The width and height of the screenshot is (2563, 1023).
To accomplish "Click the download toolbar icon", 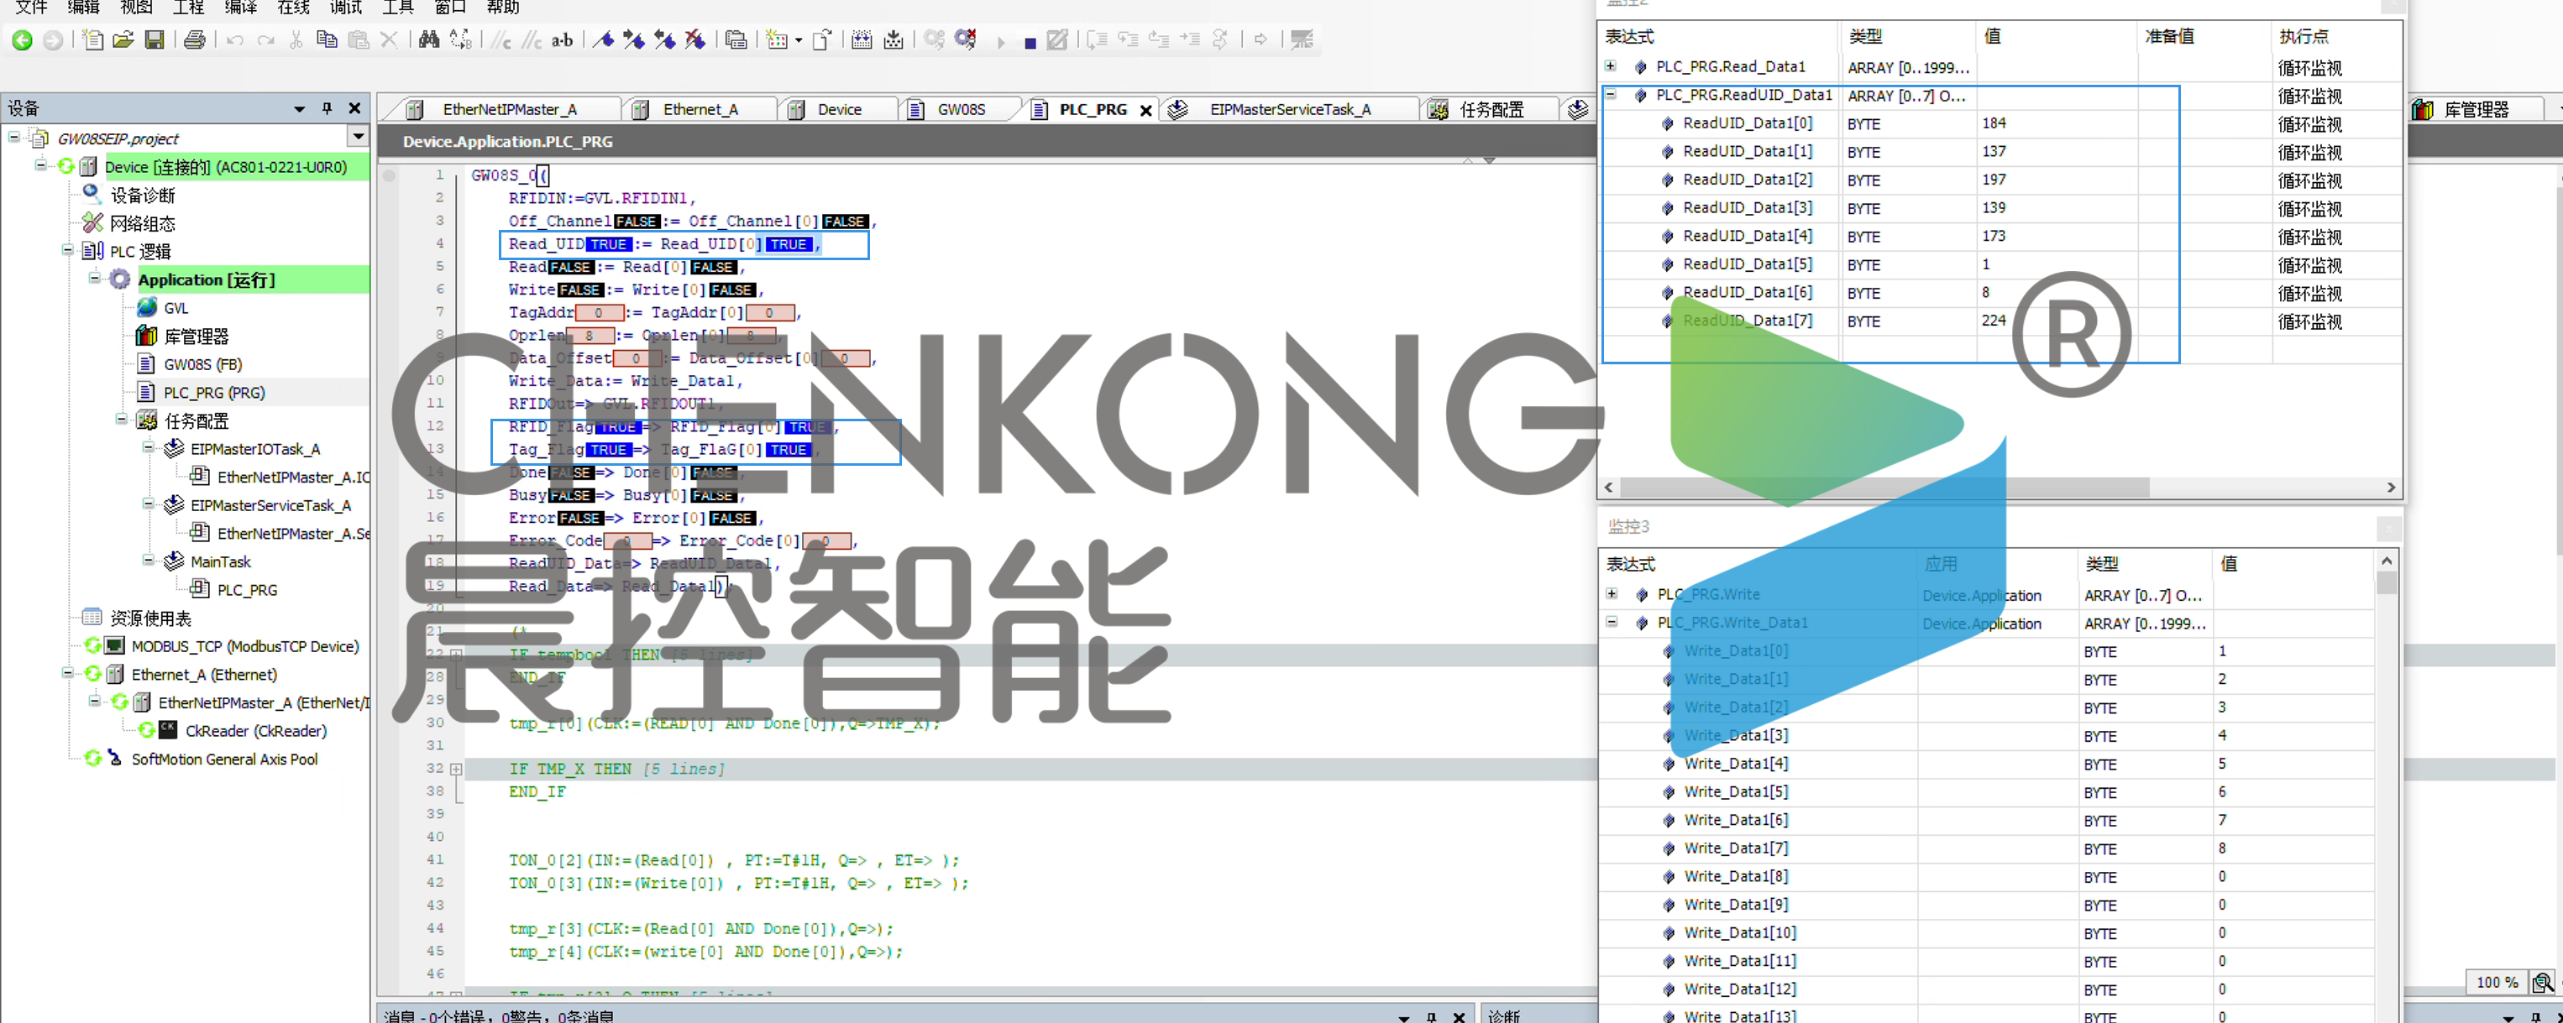I will coord(894,39).
